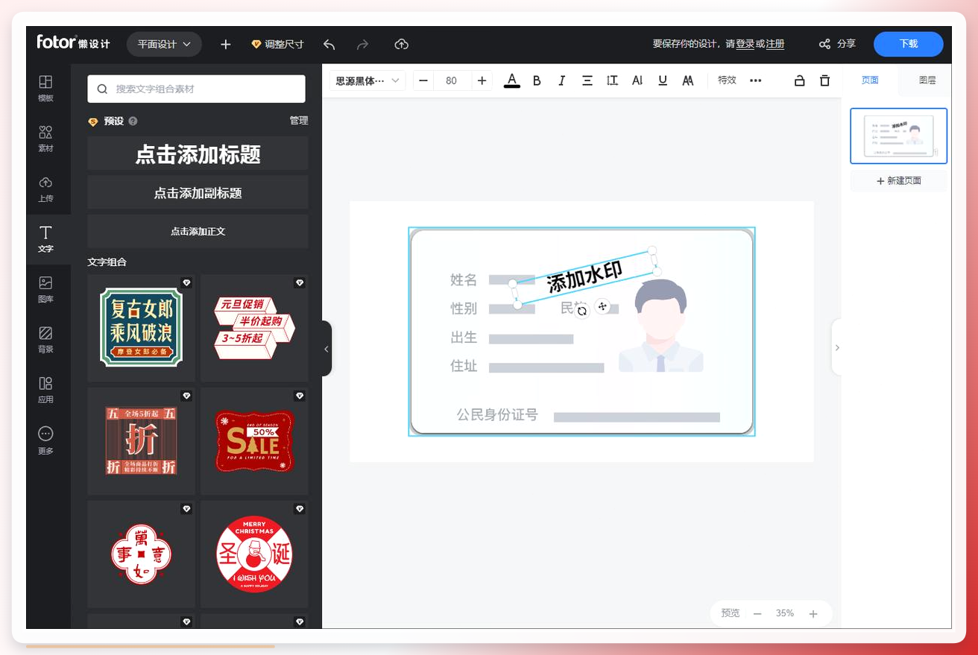Click the 搜索文字组合素材 search field
The height and width of the screenshot is (655, 978).
click(x=196, y=89)
